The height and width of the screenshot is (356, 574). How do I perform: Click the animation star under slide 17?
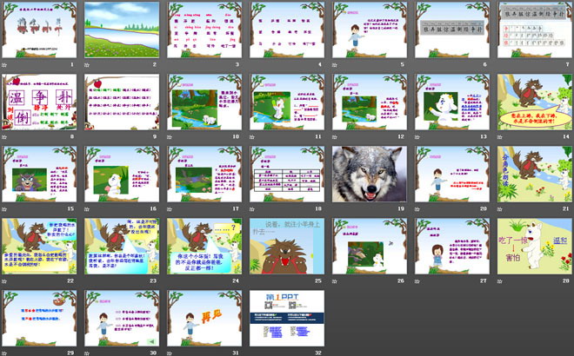[170, 209]
